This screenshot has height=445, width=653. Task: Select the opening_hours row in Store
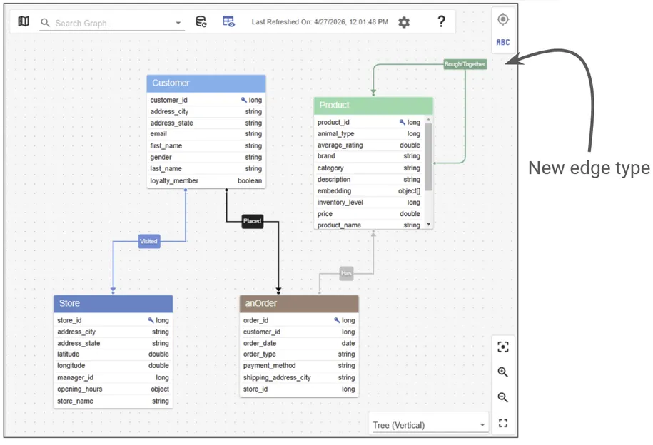click(x=113, y=389)
